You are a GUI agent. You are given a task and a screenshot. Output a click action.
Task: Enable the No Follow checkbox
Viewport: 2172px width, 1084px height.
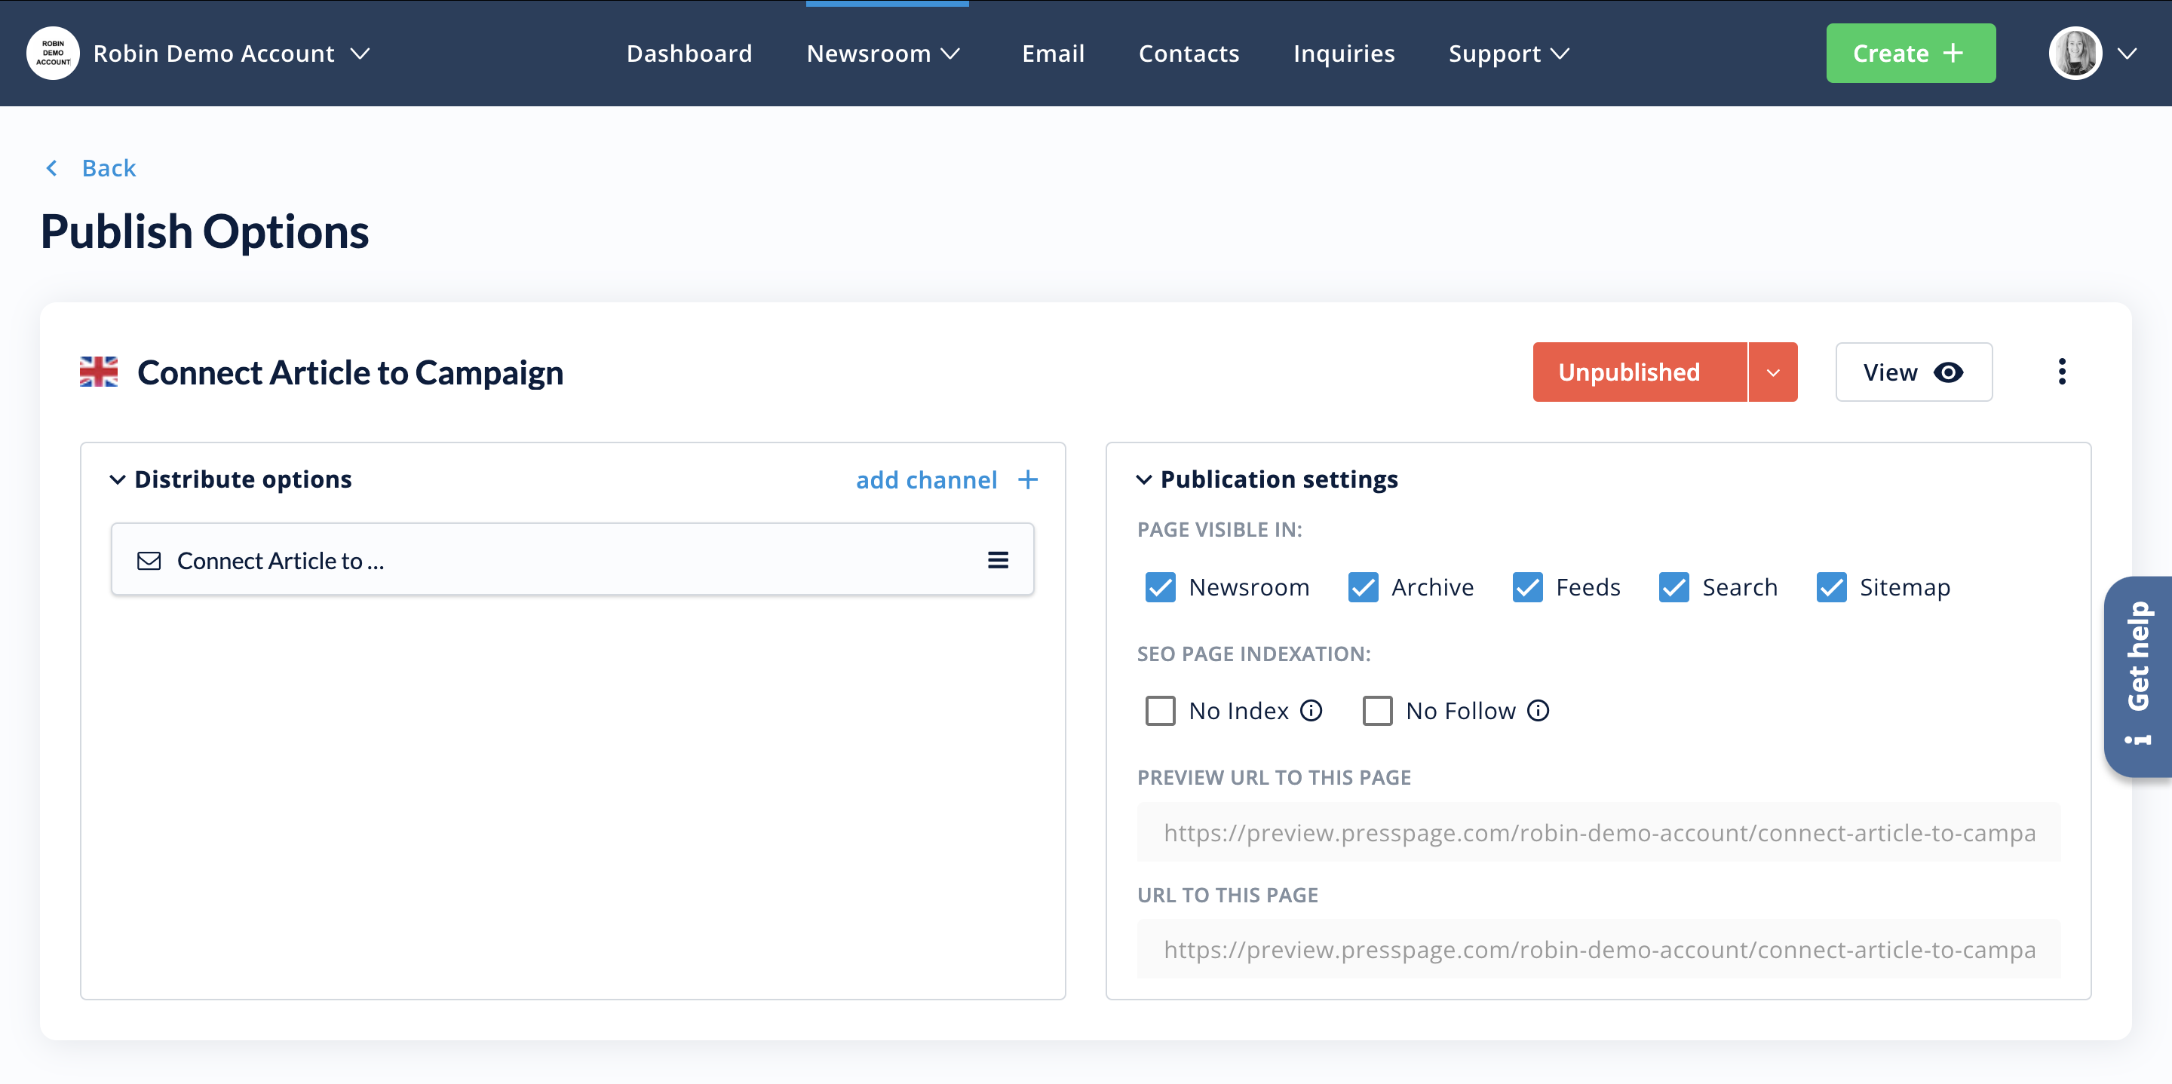click(1378, 711)
